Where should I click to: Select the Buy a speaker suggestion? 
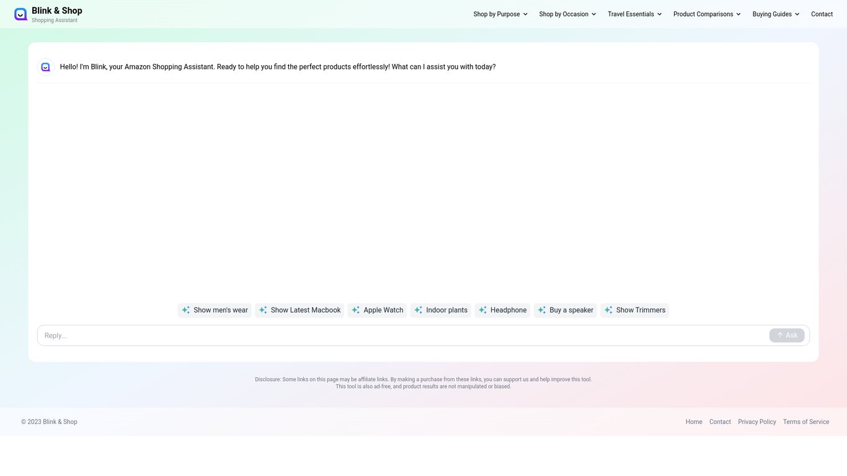565,310
